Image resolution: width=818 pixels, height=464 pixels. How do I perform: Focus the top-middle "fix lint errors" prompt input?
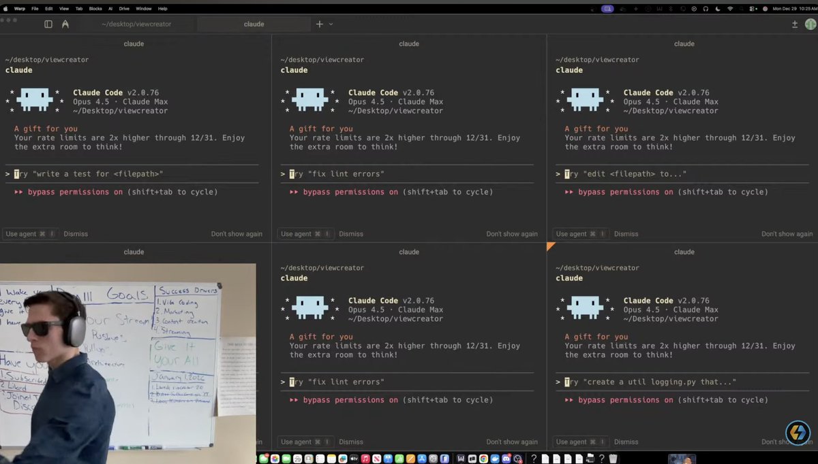408,174
